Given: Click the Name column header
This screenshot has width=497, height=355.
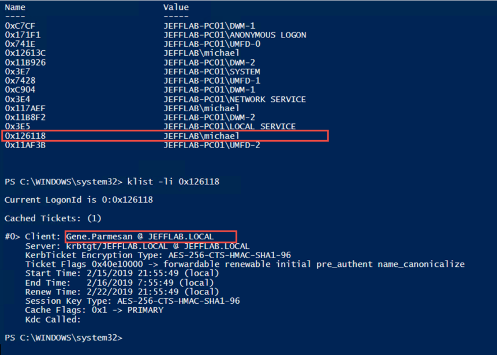Looking at the screenshot, I should (15, 7).
